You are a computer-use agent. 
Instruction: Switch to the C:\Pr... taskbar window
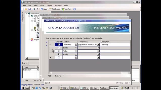(x=74, y=88)
